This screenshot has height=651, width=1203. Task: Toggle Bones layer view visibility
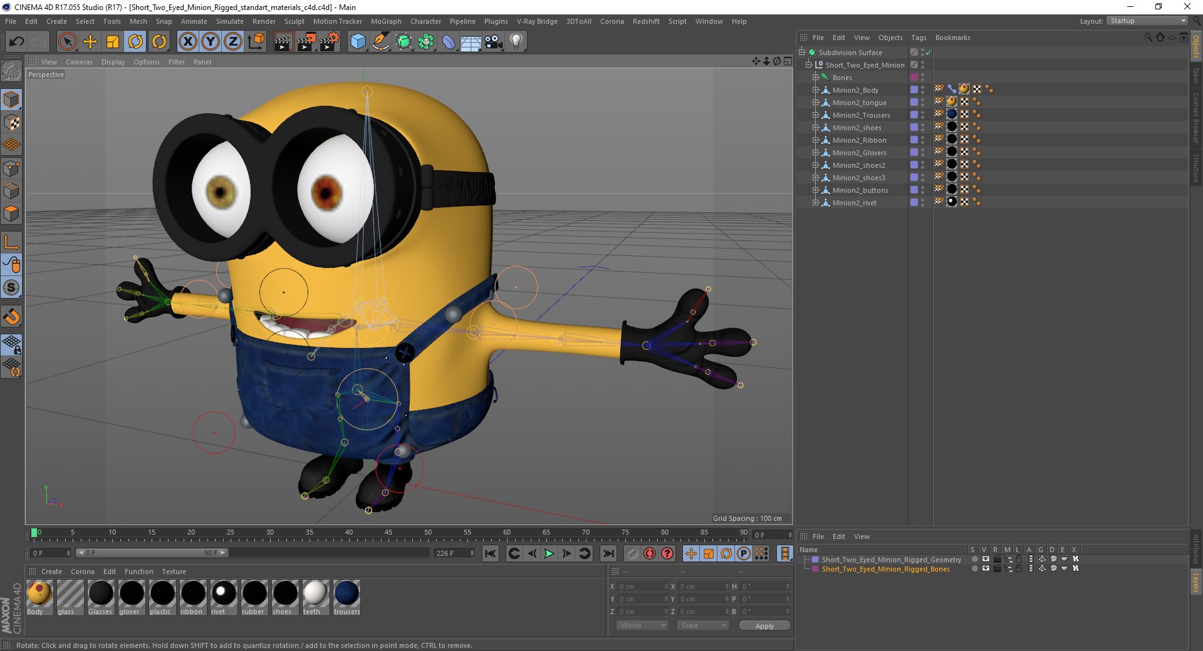986,568
